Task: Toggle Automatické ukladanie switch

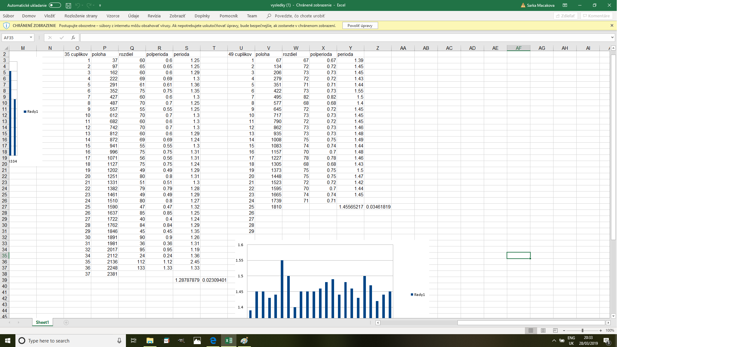Action: (55, 5)
